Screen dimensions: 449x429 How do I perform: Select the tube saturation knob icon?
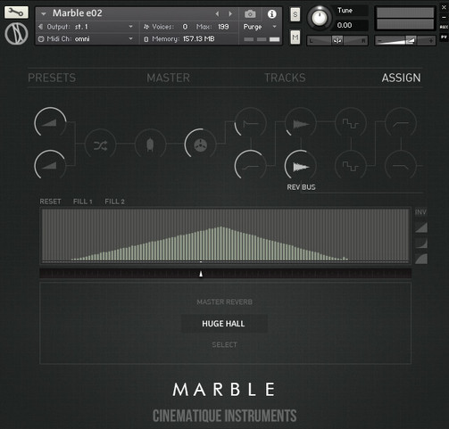click(150, 145)
